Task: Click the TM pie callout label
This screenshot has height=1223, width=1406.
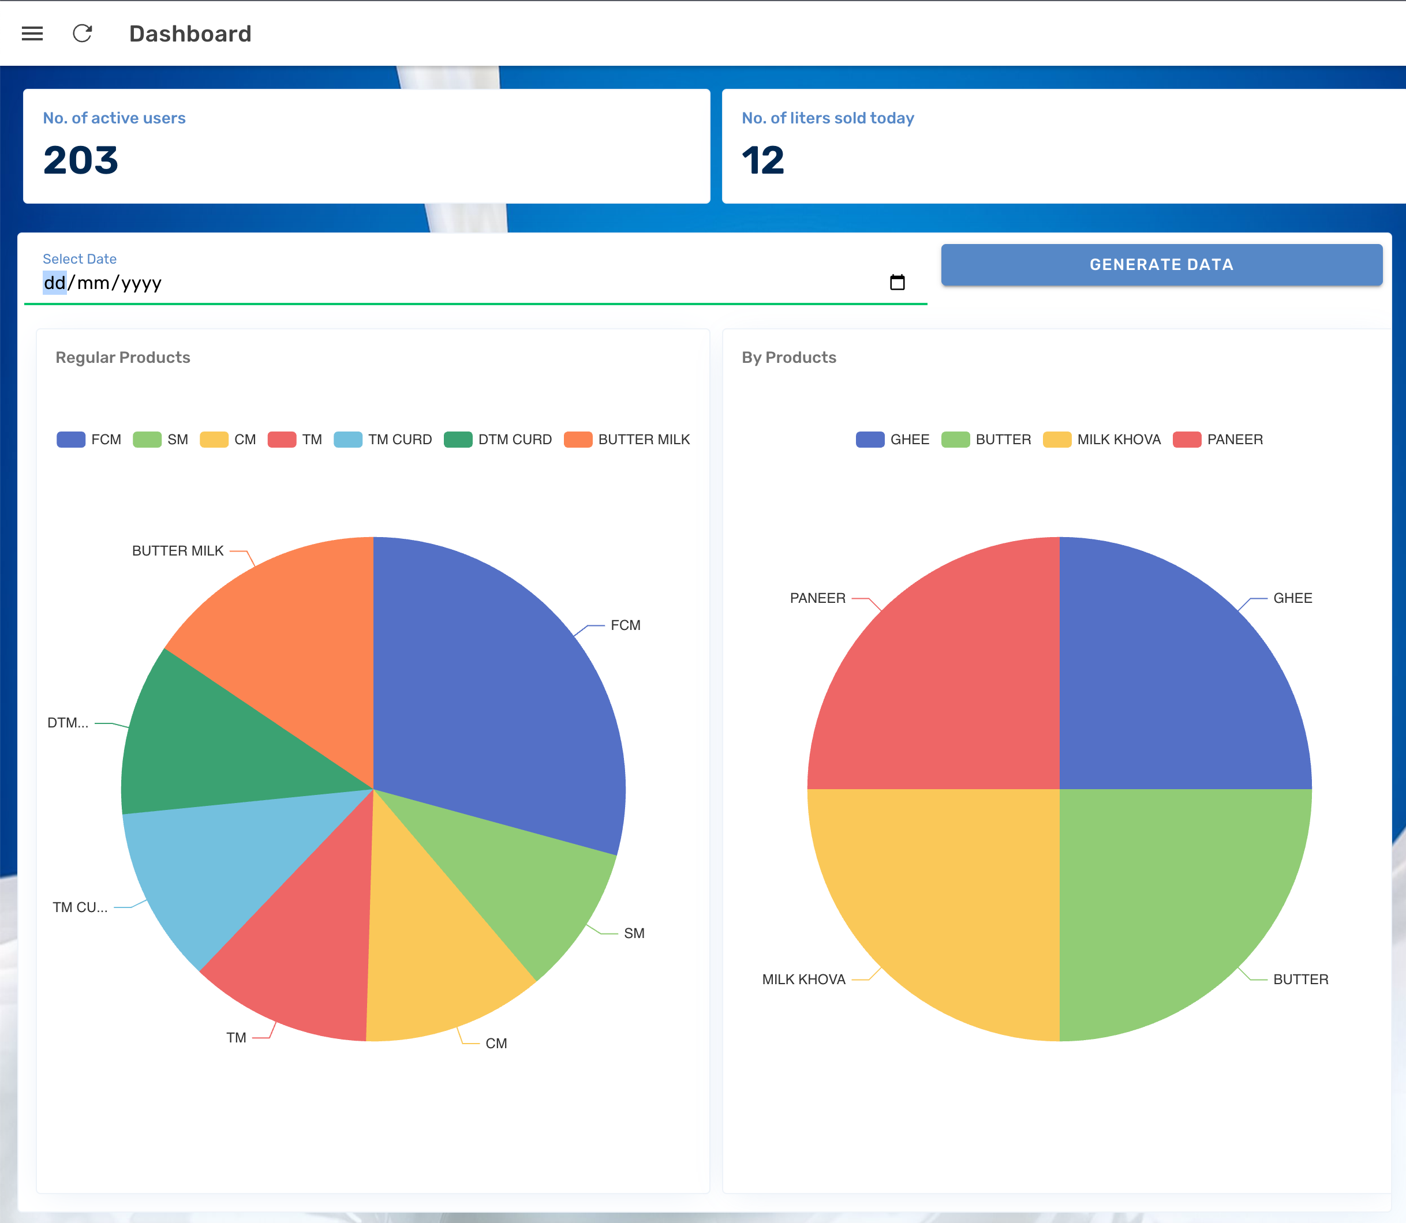Action: (x=236, y=1038)
